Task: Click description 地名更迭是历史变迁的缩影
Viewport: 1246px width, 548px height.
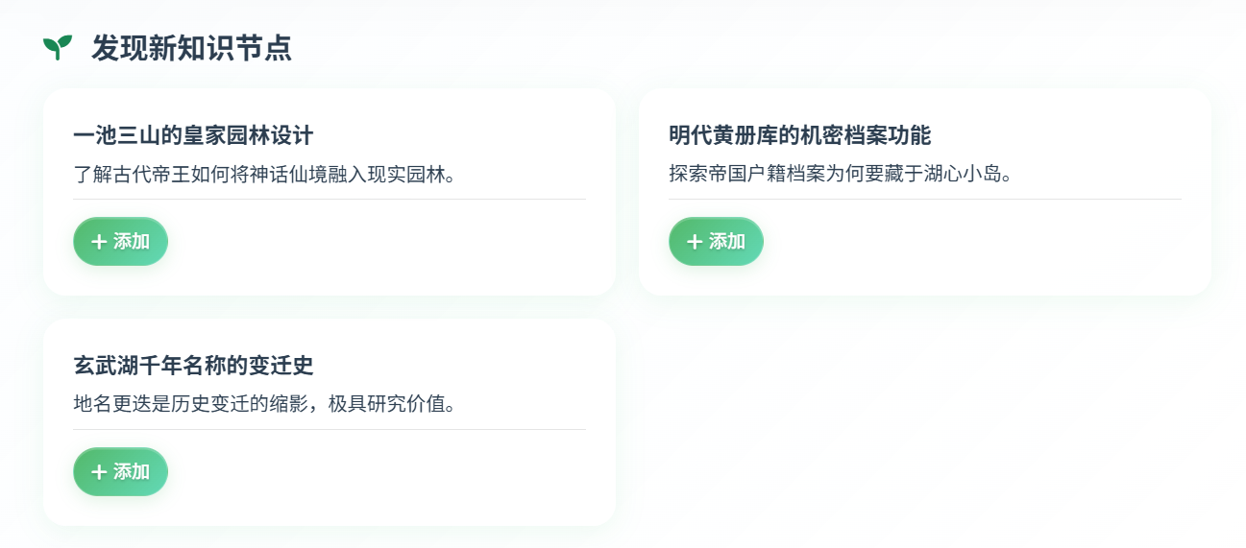Action: tap(264, 404)
